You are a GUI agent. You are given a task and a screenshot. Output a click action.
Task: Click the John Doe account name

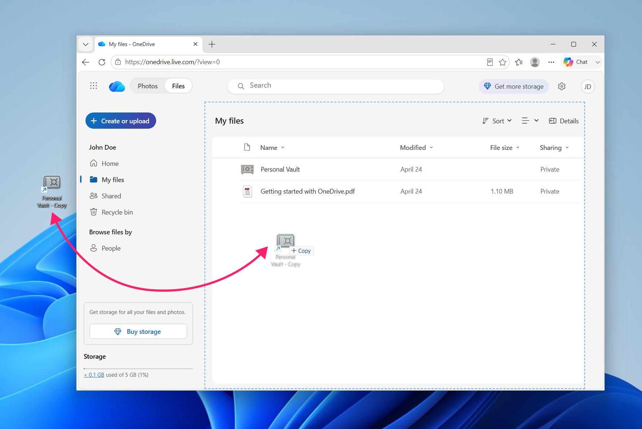click(x=102, y=147)
